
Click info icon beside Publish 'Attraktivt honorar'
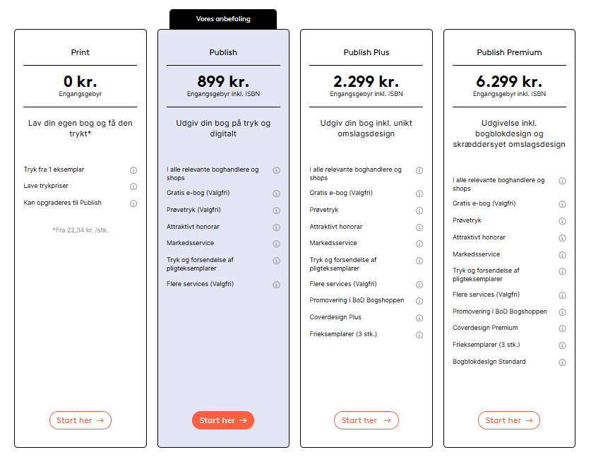pos(276,227)
